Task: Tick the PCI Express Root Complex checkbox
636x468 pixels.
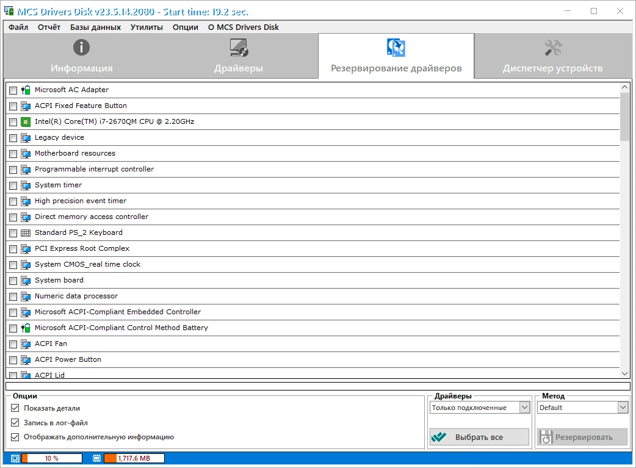Action: click(13, 248)
